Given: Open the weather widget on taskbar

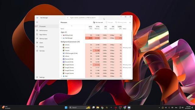Looking at the screenshot, I should pos(6,107).
